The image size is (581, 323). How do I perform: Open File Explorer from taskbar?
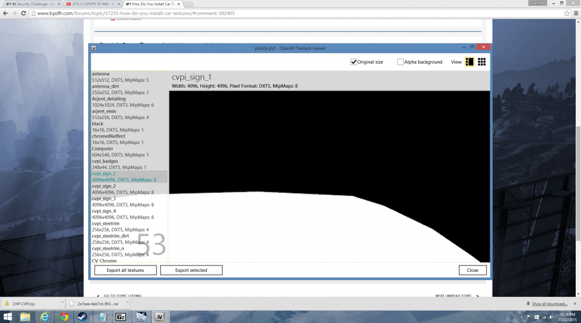coord(25,317)
